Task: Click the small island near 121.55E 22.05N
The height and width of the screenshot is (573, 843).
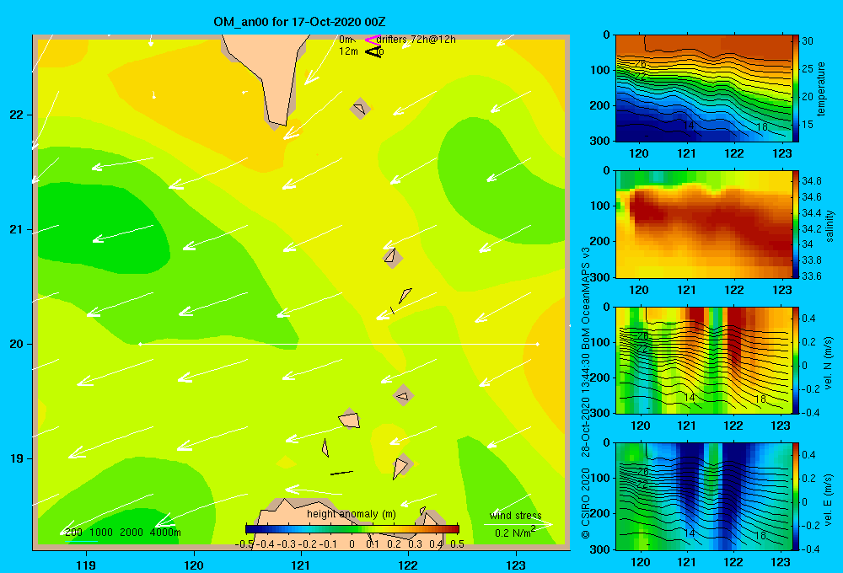Action: click(360, 109)
